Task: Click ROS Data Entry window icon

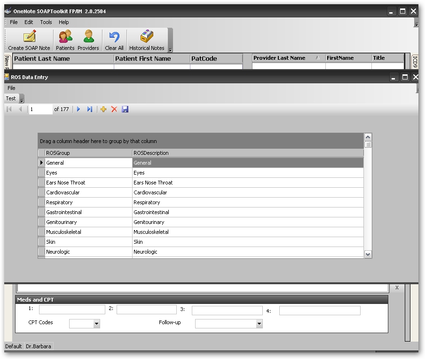Action: (x=7, y=77)
